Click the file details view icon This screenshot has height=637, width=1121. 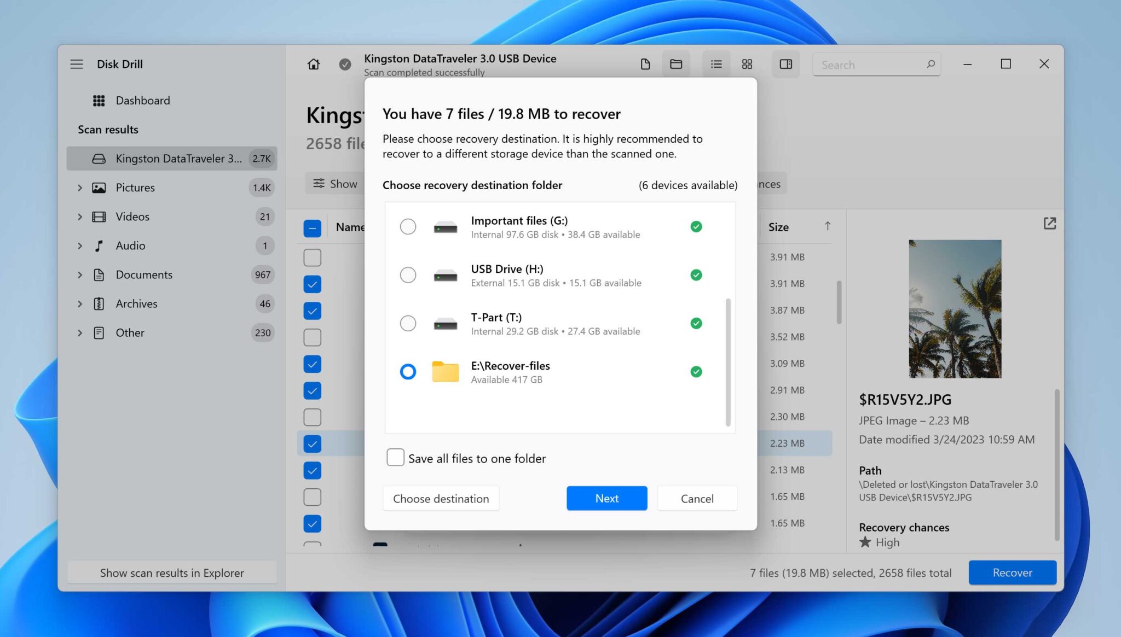(x=645, y=64)
